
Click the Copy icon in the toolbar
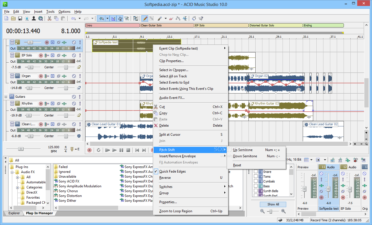pos(56,18)
